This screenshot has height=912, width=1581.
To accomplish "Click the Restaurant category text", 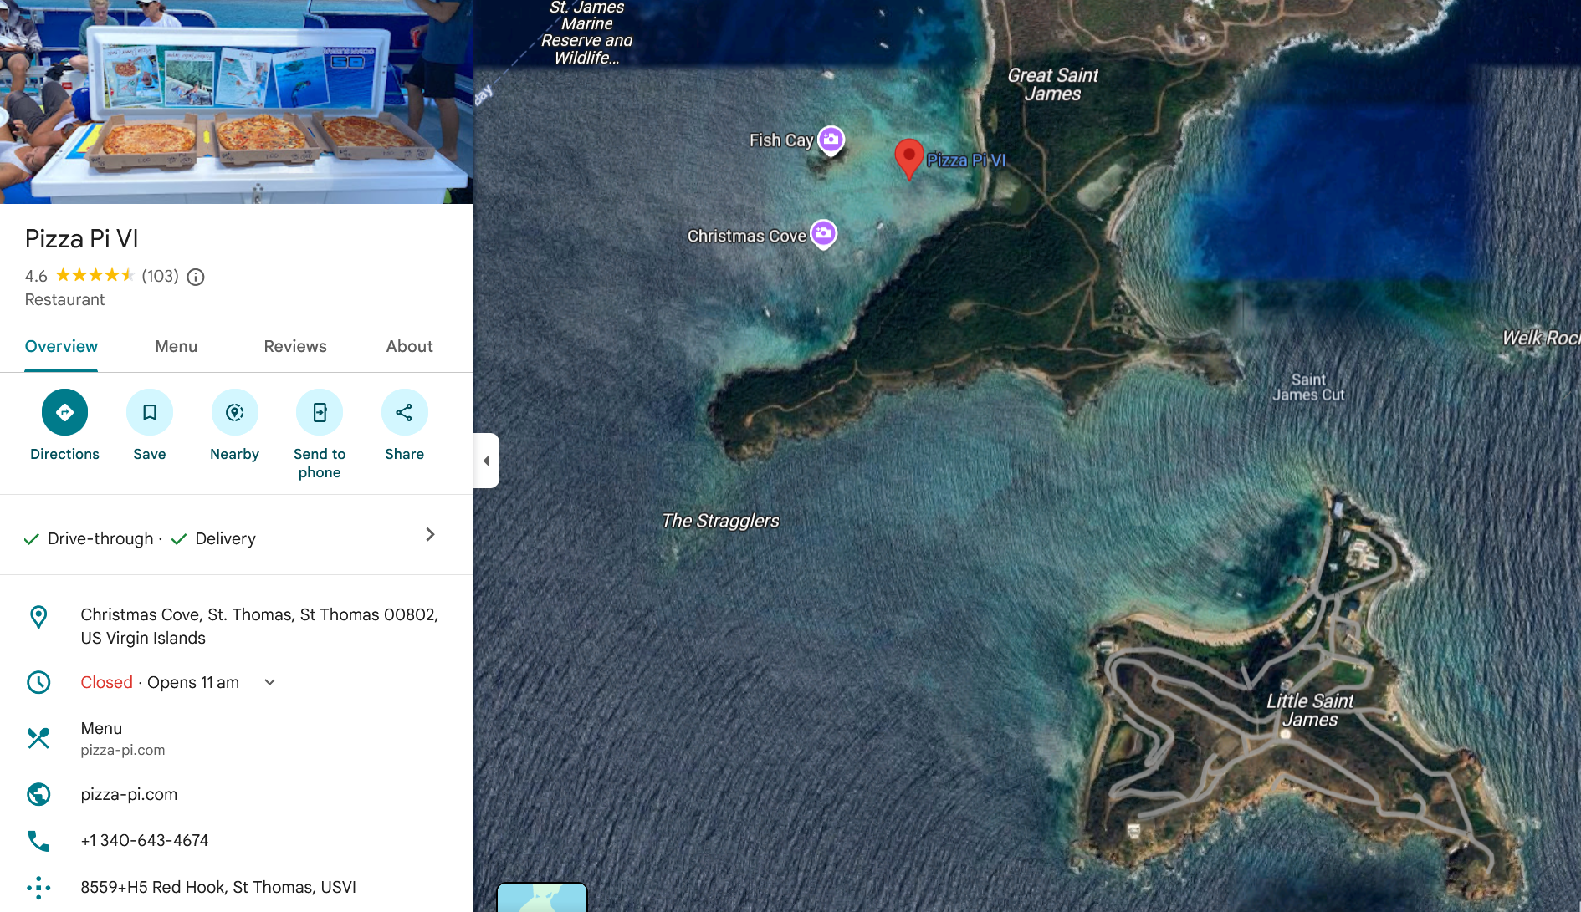I will click(64, 299).
